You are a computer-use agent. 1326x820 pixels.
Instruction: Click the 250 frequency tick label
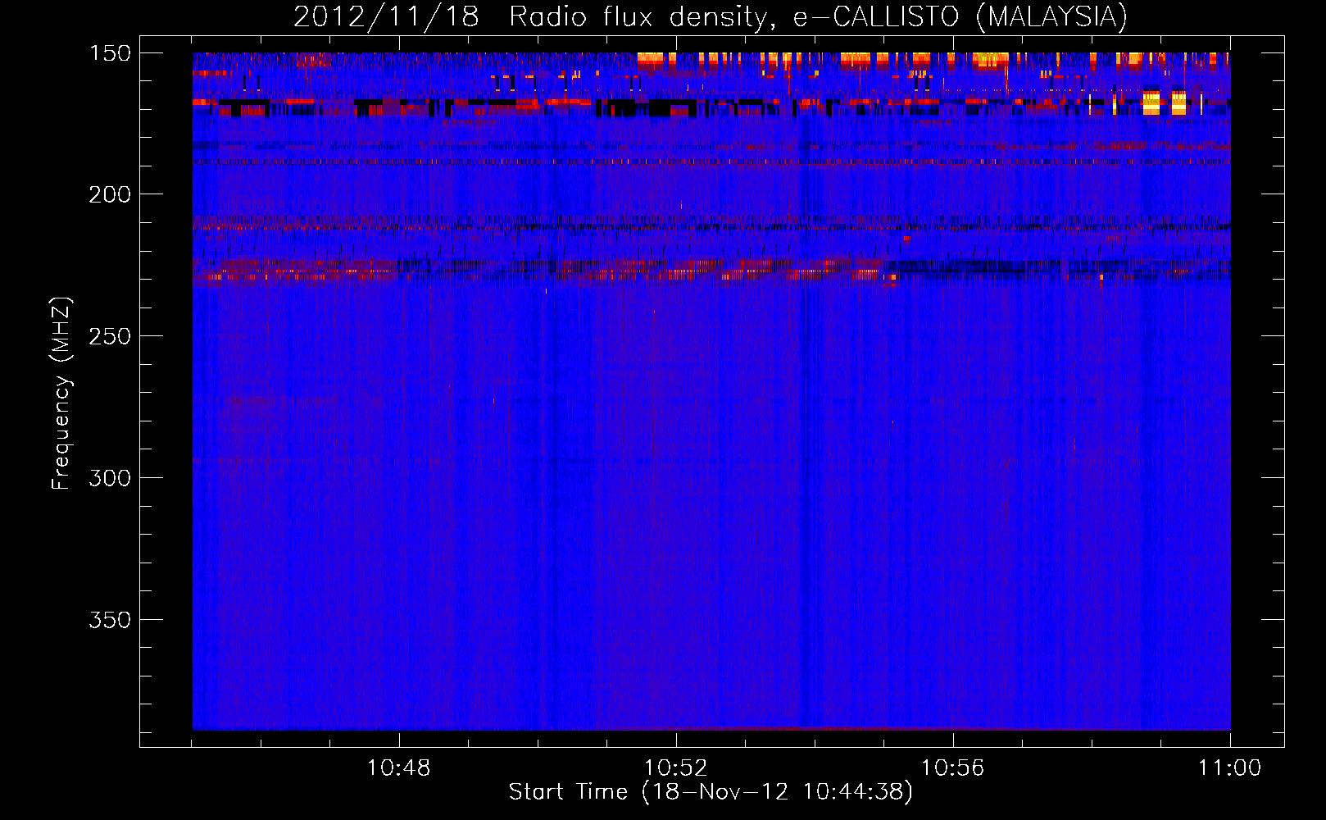110,336
